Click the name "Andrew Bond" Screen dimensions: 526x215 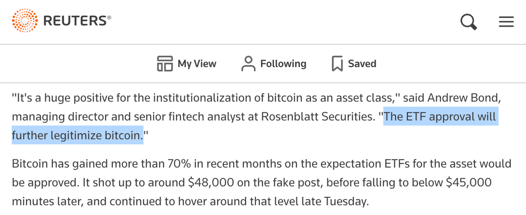[x=472, y=98]
